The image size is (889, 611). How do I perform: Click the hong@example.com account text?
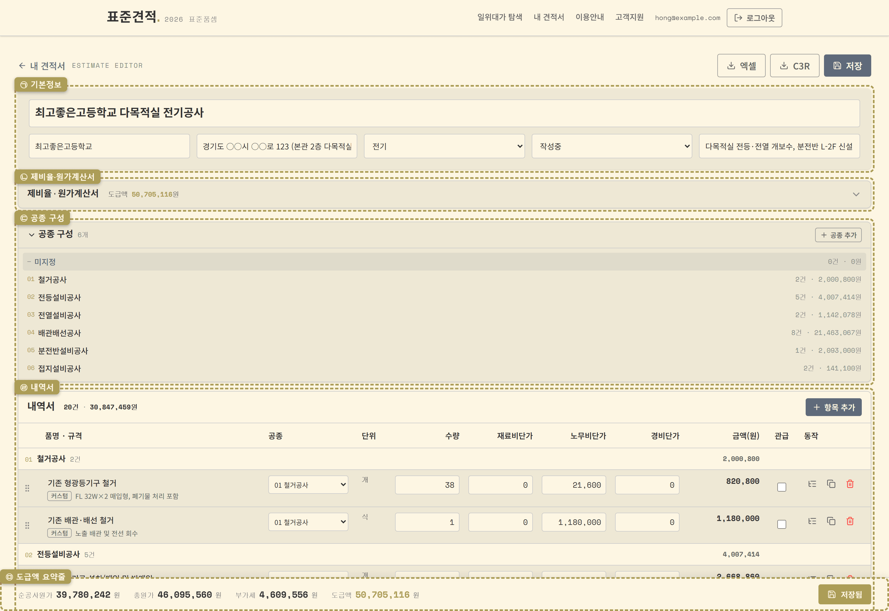[x=687, y=18]
